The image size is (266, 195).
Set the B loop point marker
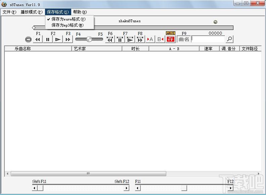pos(160,39)
